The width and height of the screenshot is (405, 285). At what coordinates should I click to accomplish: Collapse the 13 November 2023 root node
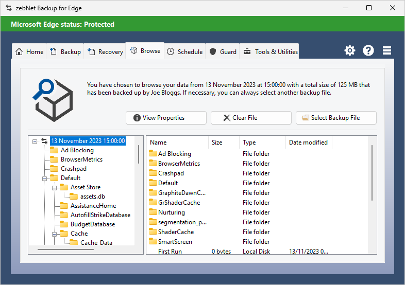(x=35, y=141)
